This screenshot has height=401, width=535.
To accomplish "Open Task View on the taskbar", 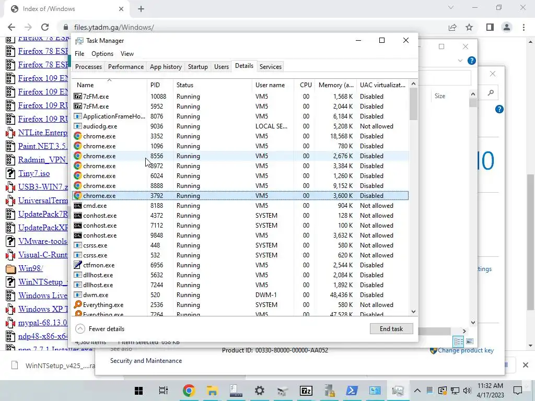I will 164,391.
